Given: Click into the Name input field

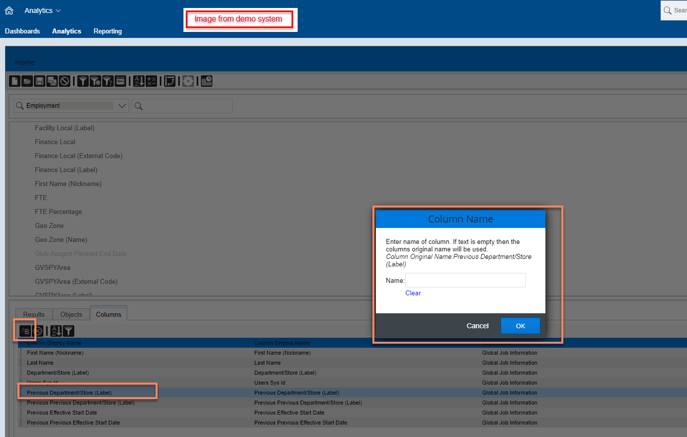Looking at the screenshot, I should (466, 280).
